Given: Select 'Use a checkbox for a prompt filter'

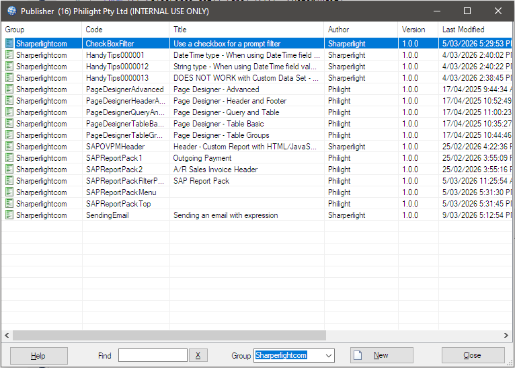Looking at the screenshot, I should [227, 43].
